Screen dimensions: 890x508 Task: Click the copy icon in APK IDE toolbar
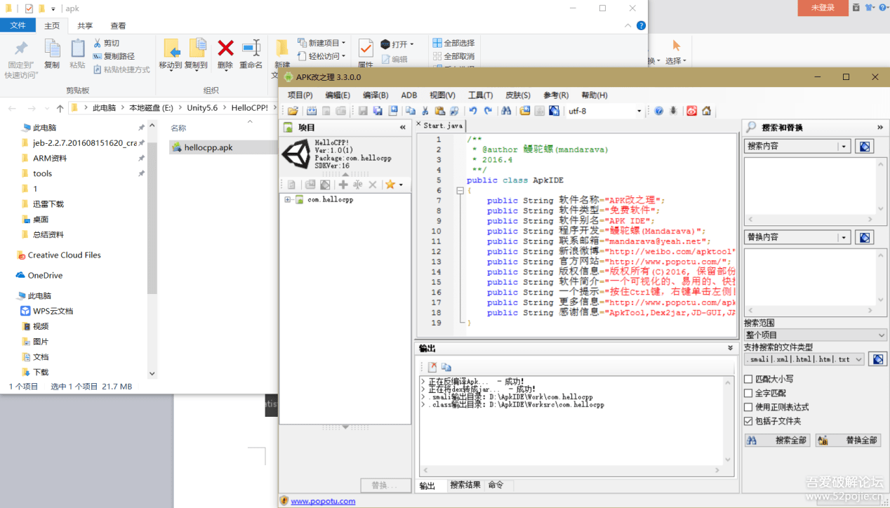tap(411, 111)
